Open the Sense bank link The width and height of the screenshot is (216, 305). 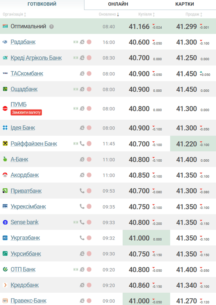tap(25, 222)
